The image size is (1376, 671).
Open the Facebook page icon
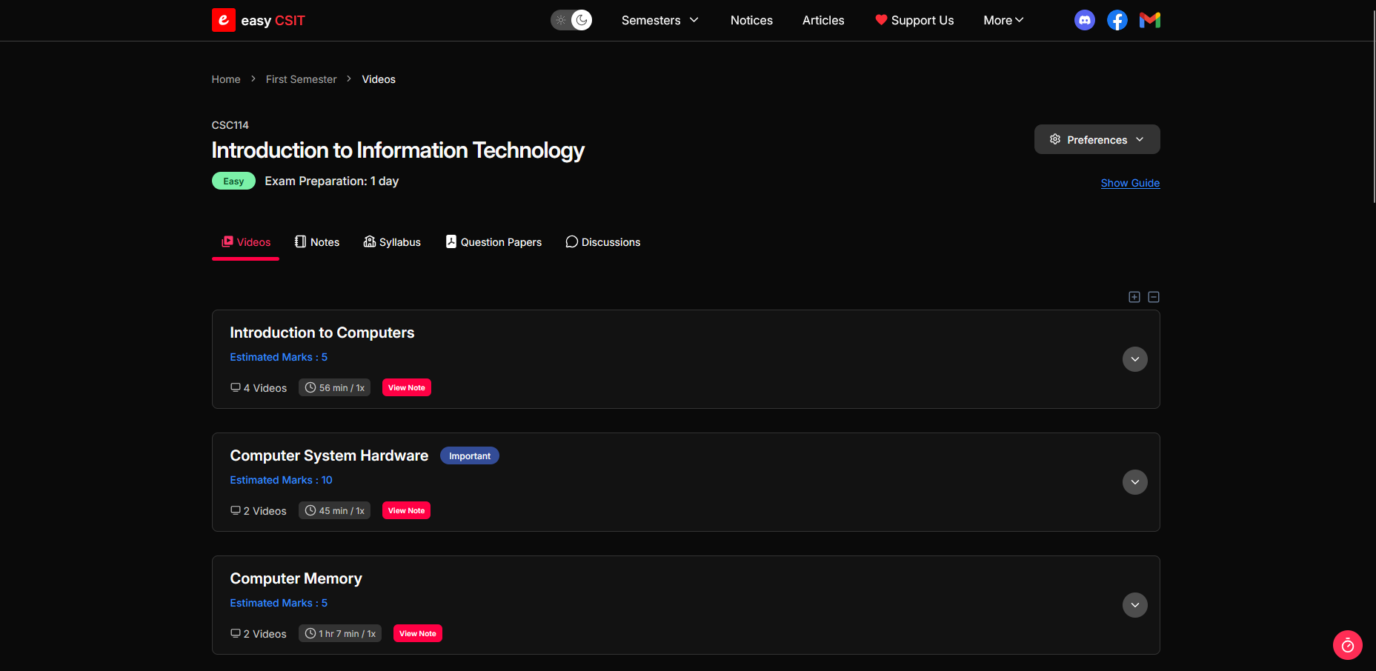click(1117, 20)
